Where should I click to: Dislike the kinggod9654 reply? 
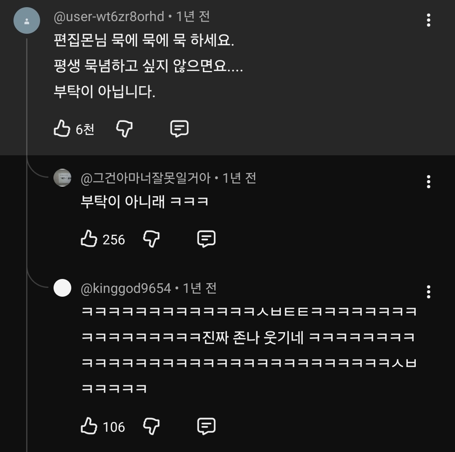pos(151,426)
